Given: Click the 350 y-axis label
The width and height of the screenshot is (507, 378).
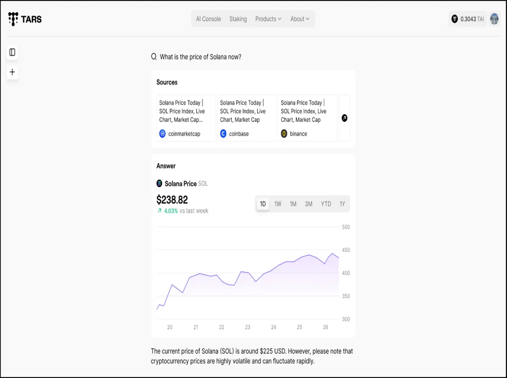Looking at the screenshot, I should coord(346,296).
